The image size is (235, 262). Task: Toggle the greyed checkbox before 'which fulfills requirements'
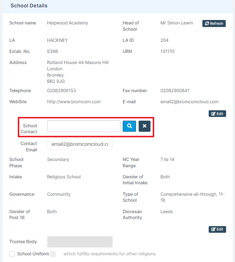coord(53,254)
